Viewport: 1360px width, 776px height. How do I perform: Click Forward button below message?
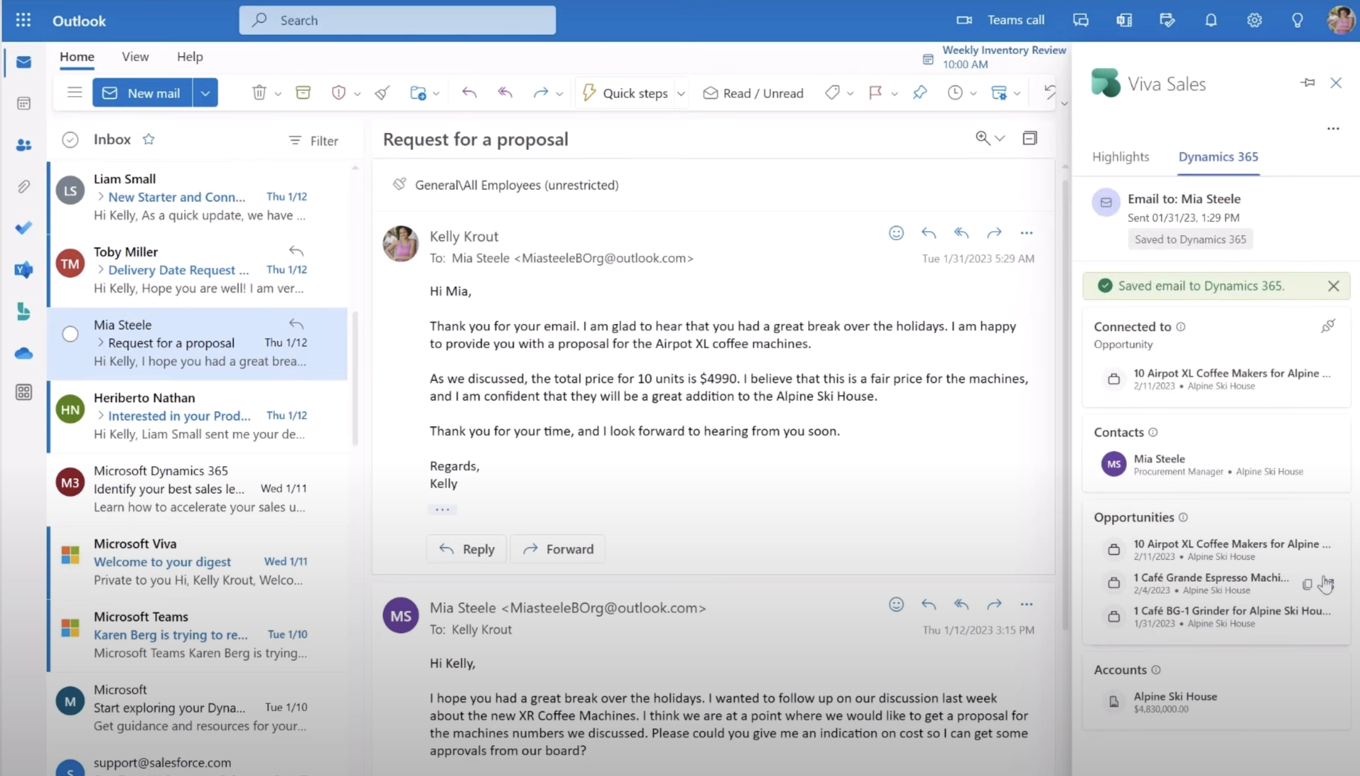(x=558, y=549)
